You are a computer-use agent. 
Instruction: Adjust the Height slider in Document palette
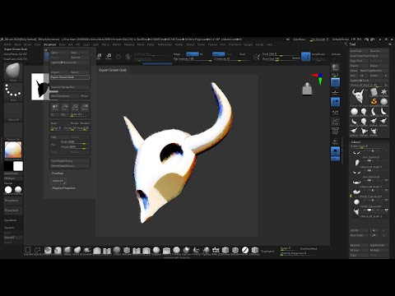(75, 147)
